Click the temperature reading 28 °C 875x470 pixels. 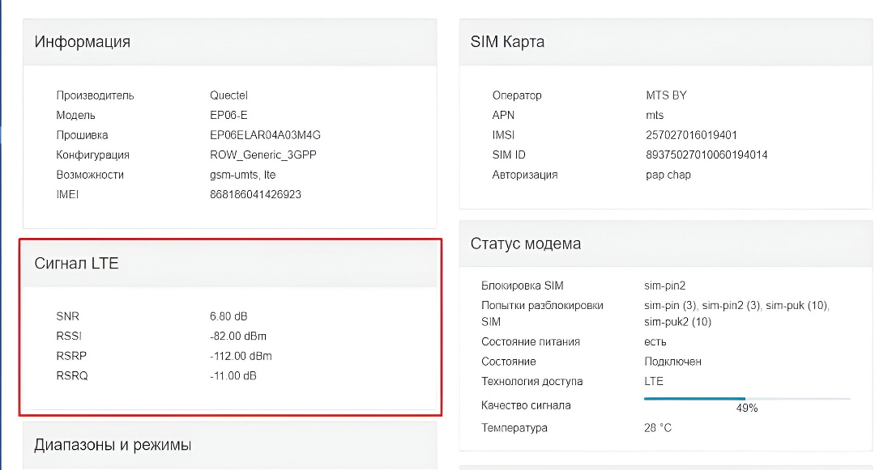click(658, 427)
